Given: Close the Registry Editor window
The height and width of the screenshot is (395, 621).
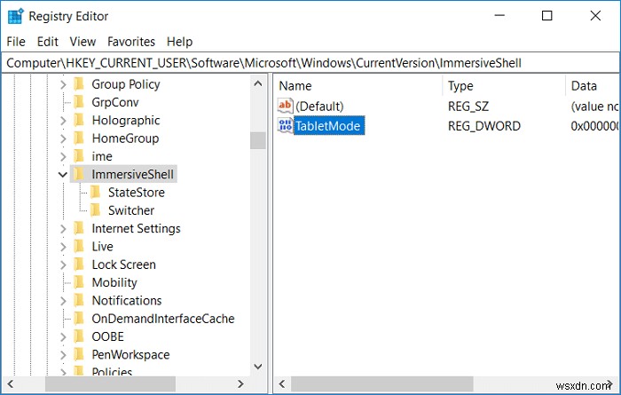Looking at the screenshot, I should tap(595, 16).
